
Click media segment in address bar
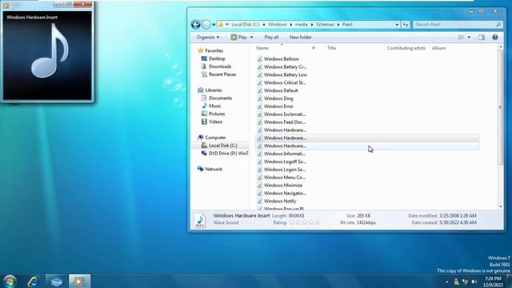[301, 25]
